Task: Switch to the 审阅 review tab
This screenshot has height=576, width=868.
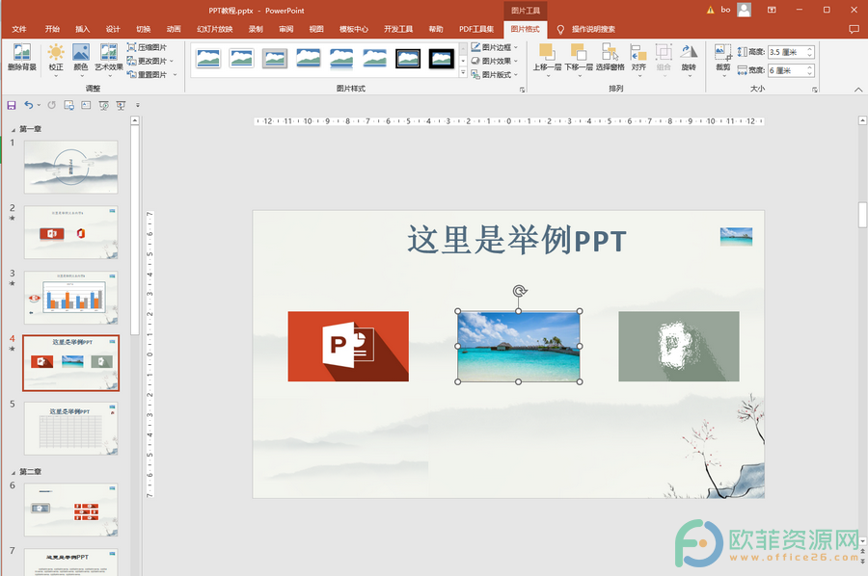Action: [x=286, y=29]
